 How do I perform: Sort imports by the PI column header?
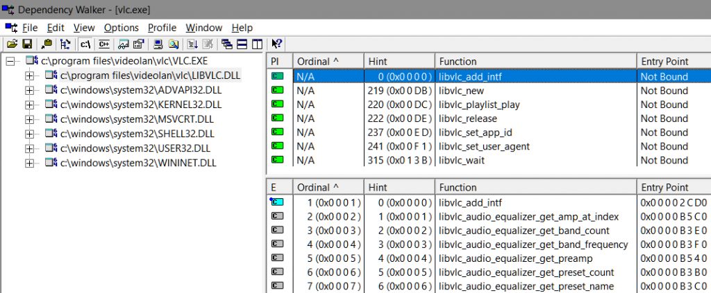pos(280,62)
